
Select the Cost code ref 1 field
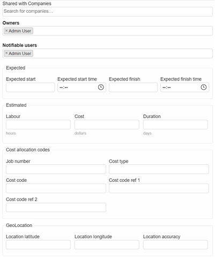coord(159,188)
